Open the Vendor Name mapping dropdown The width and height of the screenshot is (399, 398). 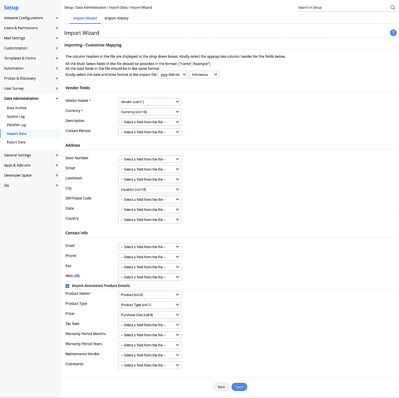point(150,102)
